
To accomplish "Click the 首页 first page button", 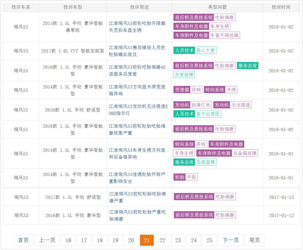I will [23, 240].
